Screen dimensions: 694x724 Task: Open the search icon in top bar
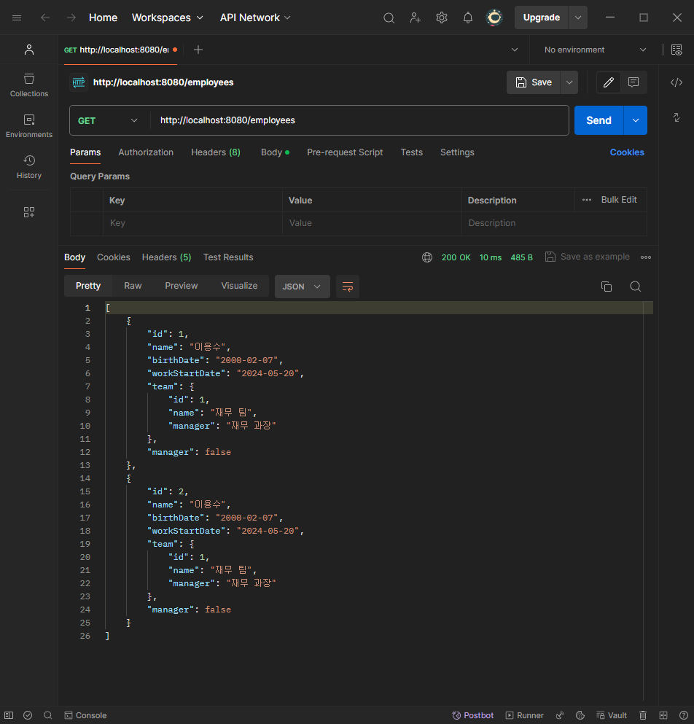tap(389, 17)
